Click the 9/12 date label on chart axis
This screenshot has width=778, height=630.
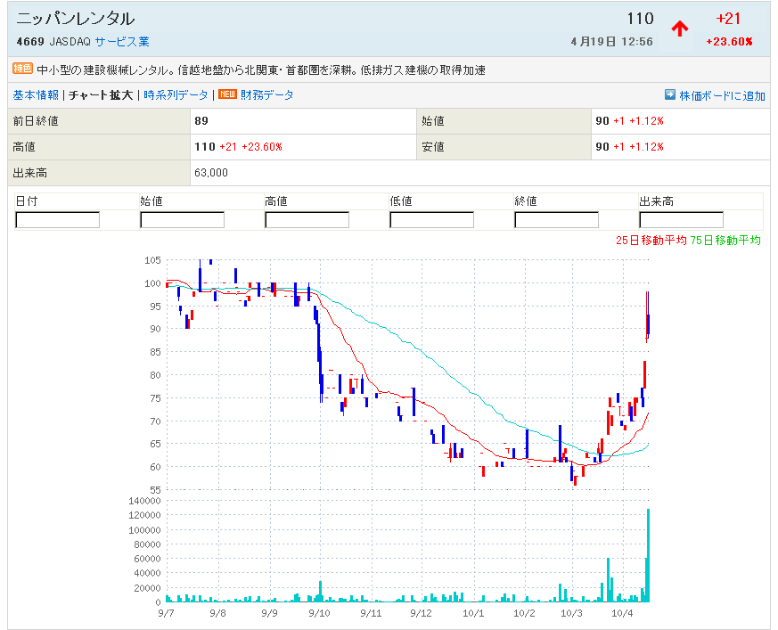tap(421, 613)
